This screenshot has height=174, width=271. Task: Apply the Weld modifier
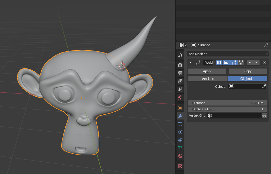coord(207,71)
